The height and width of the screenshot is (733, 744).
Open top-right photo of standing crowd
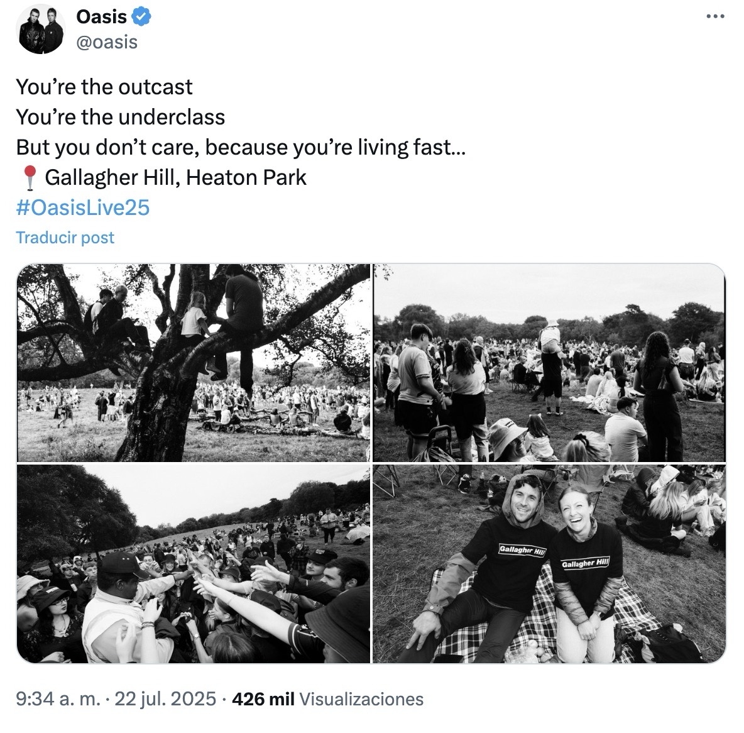tap(549, 363)
